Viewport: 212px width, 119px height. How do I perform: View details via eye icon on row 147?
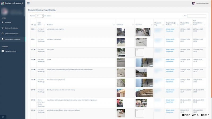coord(35,90)
